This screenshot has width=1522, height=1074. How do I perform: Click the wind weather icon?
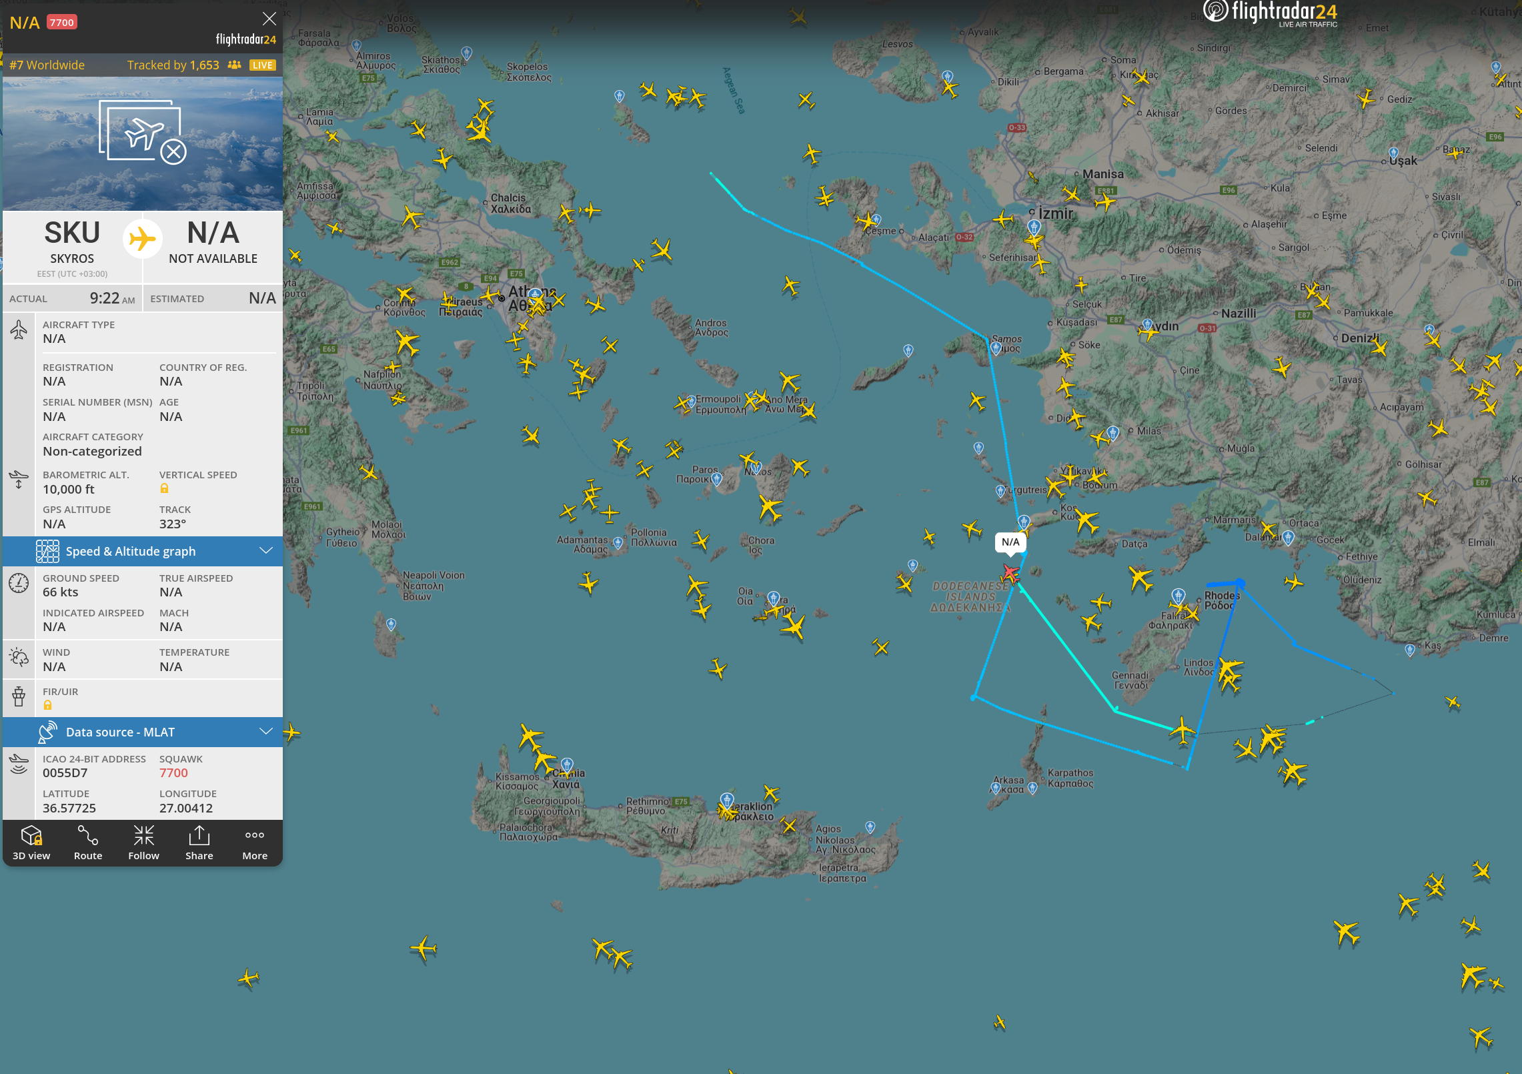click(x=19, y=658)
